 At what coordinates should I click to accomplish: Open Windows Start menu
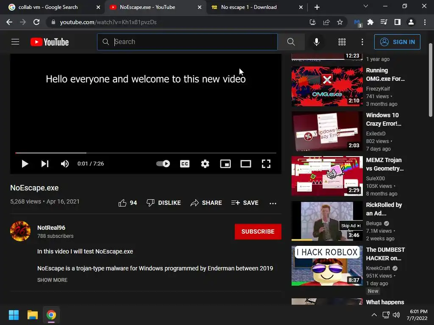[14, 315]
